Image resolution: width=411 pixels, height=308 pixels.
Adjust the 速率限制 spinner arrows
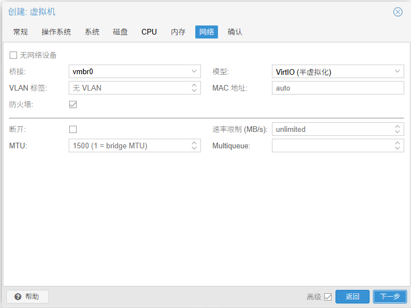coord(397,129)
